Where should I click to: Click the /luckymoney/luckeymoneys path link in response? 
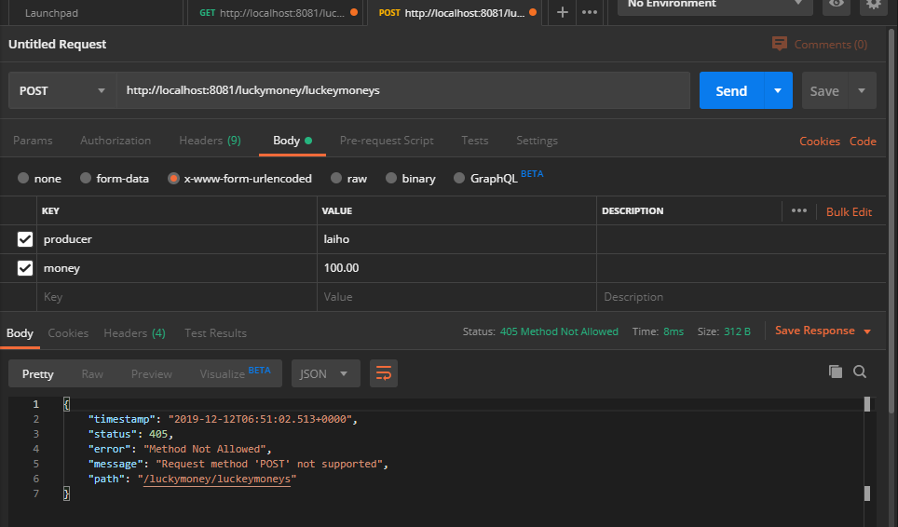click(217, 479)
